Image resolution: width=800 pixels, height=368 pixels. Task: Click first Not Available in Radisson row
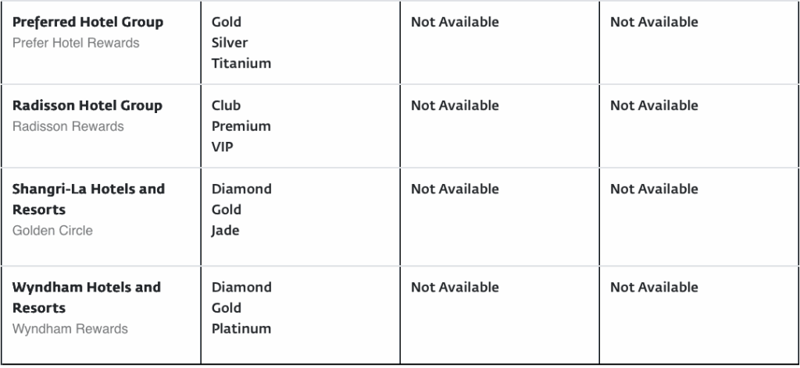click(455, 105)
